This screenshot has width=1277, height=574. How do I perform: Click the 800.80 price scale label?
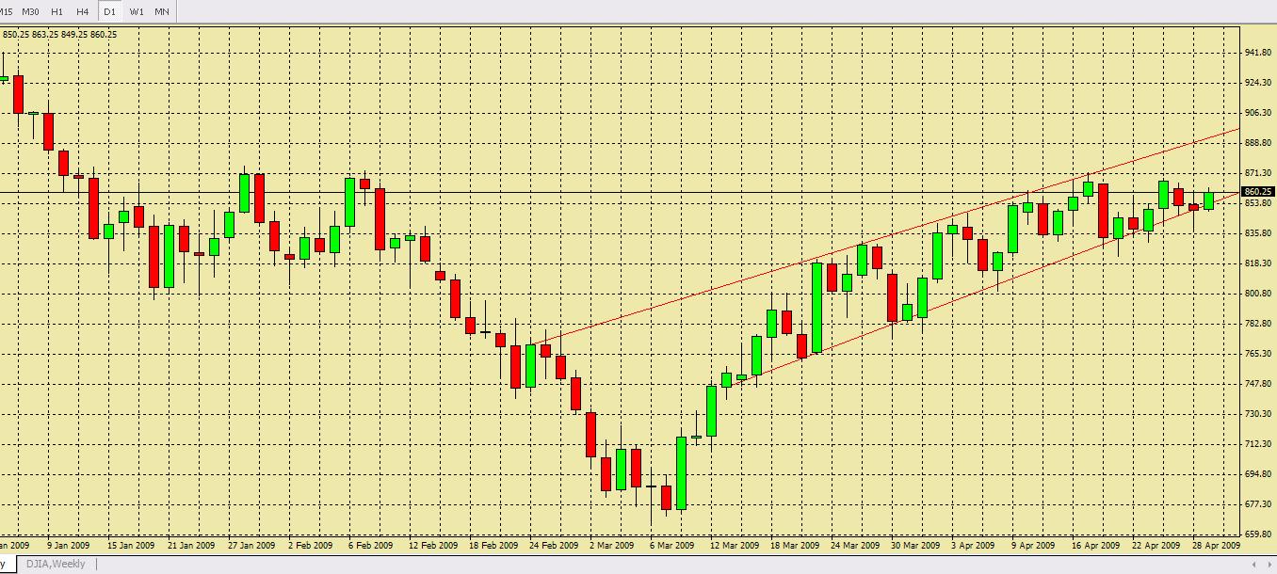pyautogui.click(x=1258, y=294)
